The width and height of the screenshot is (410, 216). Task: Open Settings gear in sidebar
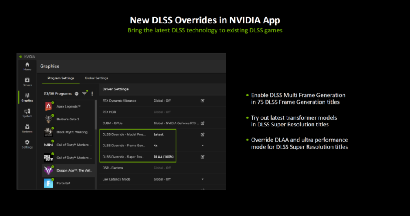pyautogui.click(x=27, y=144)
